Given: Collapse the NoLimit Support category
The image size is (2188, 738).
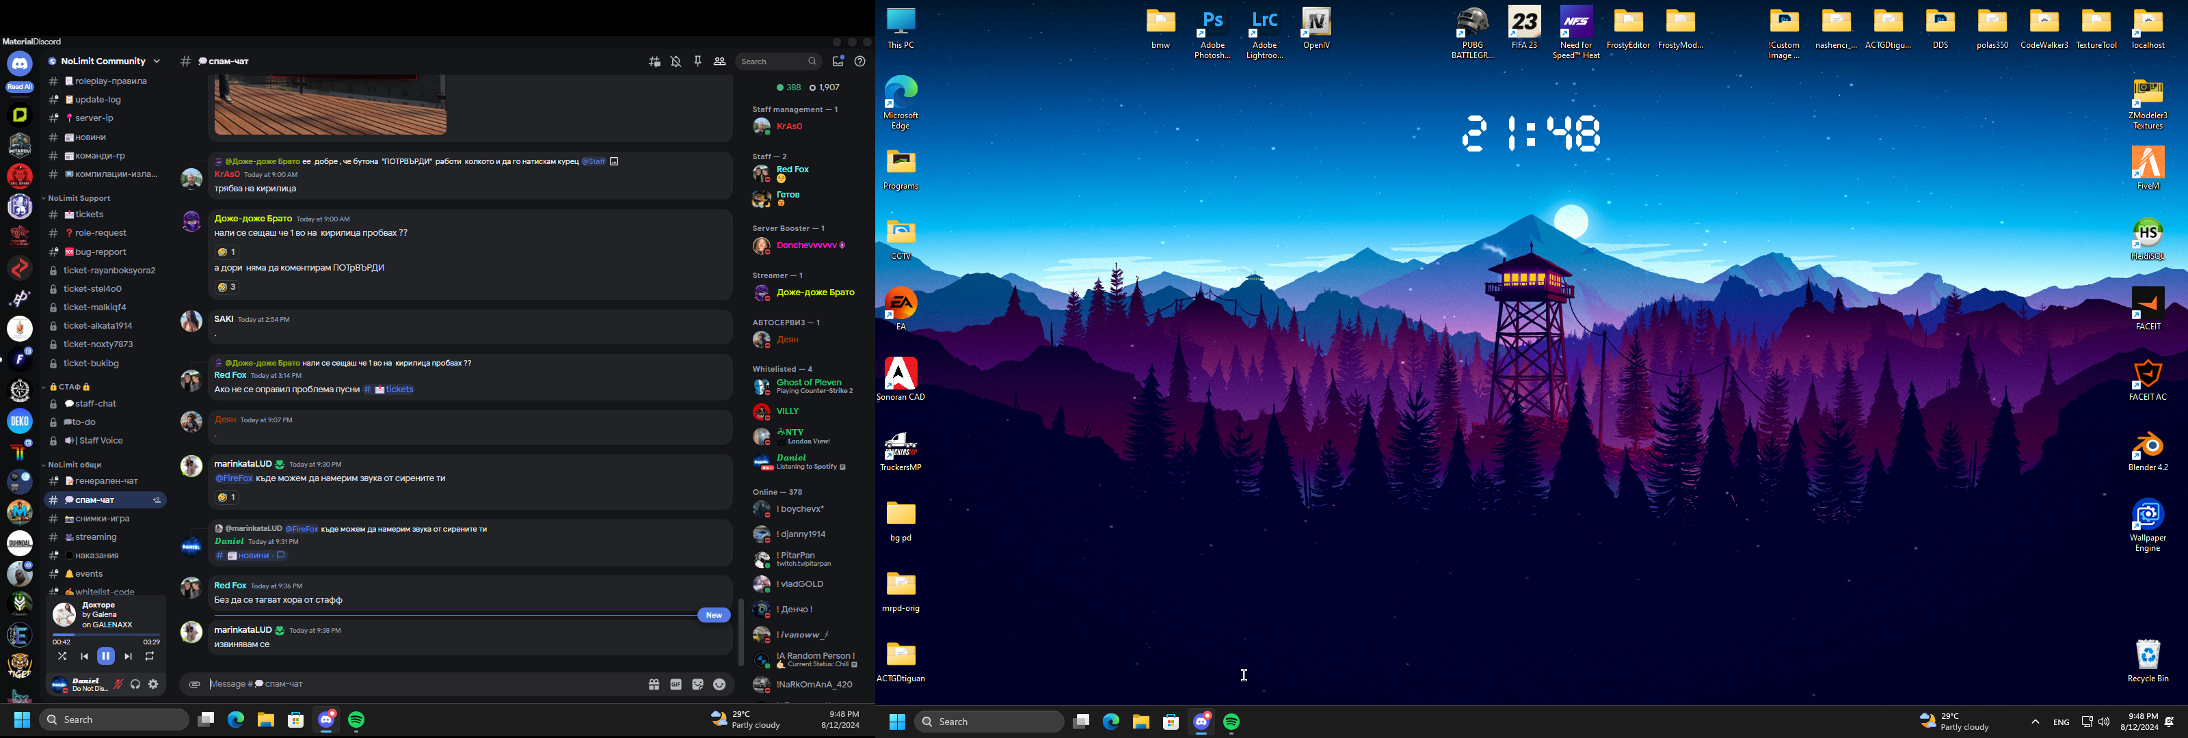Looking at the screenshot, I should [79, 199].
